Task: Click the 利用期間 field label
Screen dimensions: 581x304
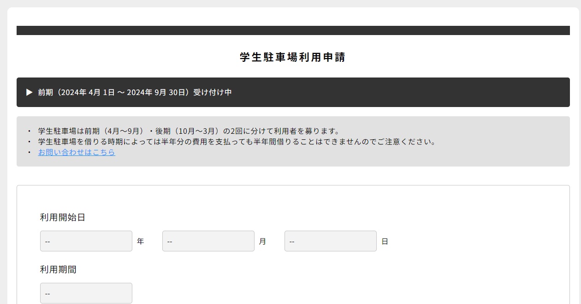Action: 58,269
